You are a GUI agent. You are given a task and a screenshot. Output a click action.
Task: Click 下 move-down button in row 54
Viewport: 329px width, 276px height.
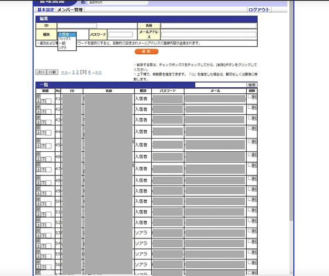tap(43, 246)
